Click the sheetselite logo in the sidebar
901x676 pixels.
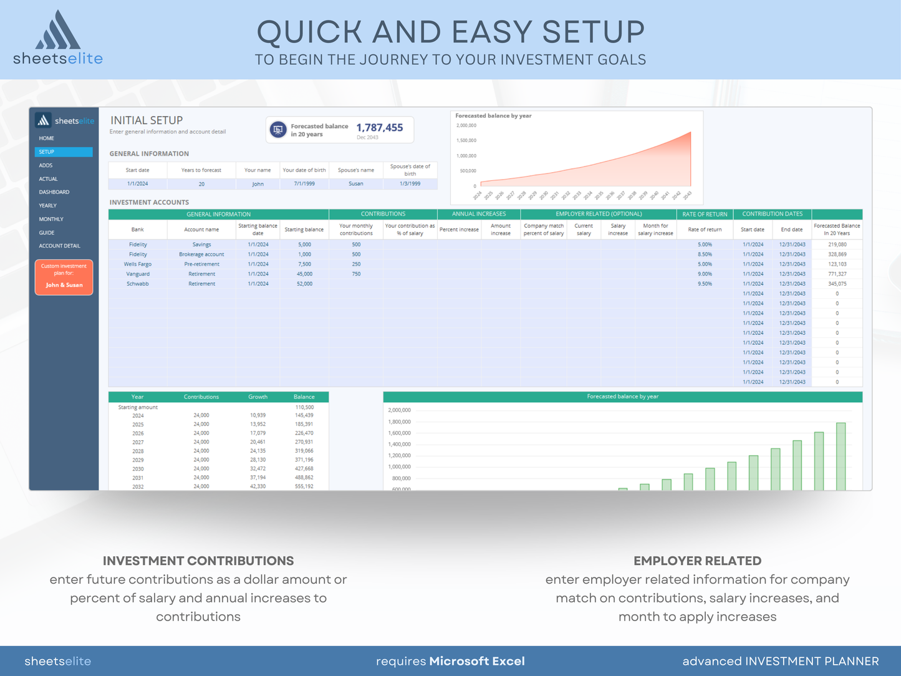point(65,120)
